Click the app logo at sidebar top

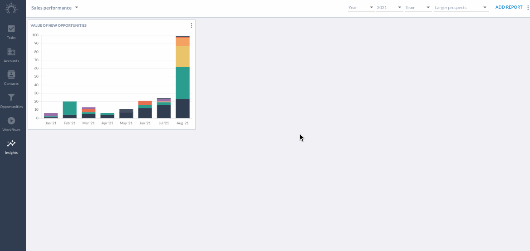[11, 8]
